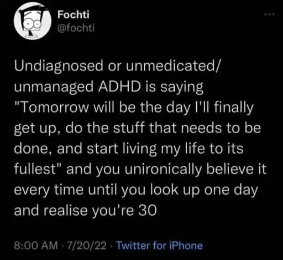Viewport: 283px width, 260px height.
Task: Open the three-dot more options menu
Action: [x=269, y=14]
